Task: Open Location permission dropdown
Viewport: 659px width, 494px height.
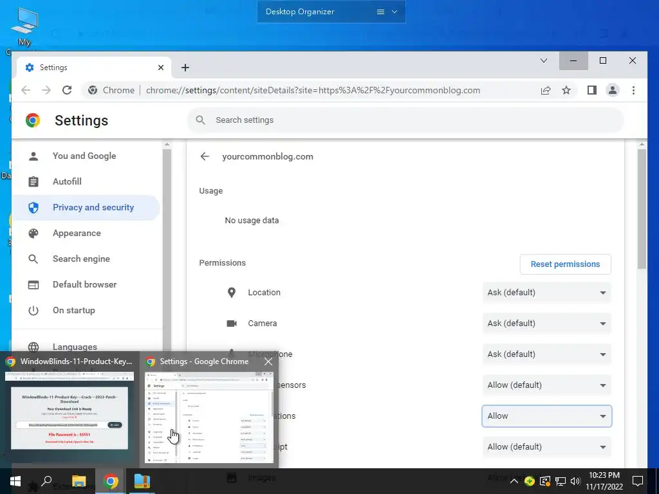Action: (x=546, y=293)
